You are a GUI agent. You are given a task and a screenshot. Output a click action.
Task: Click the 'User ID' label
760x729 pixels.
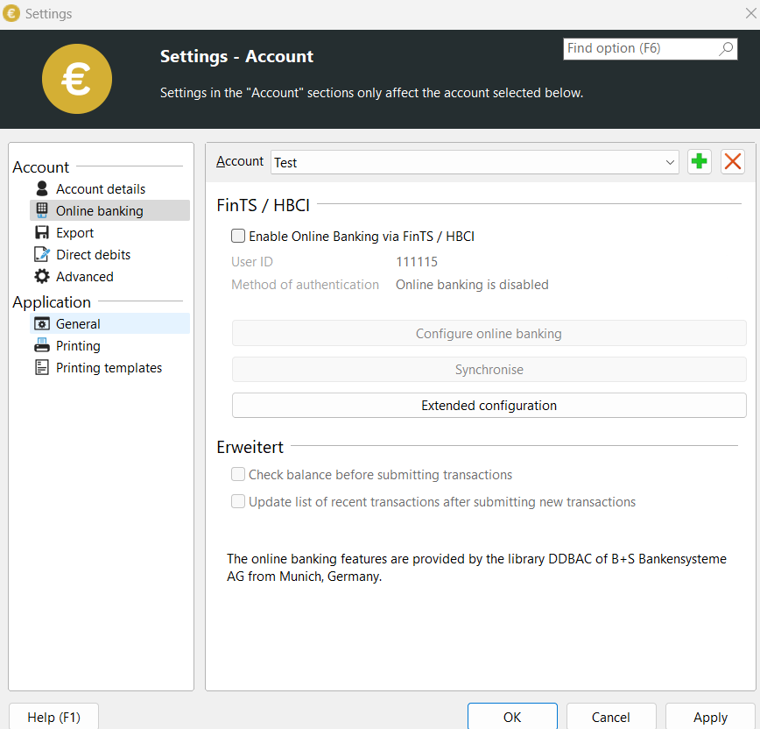click(x=252, y=262)
